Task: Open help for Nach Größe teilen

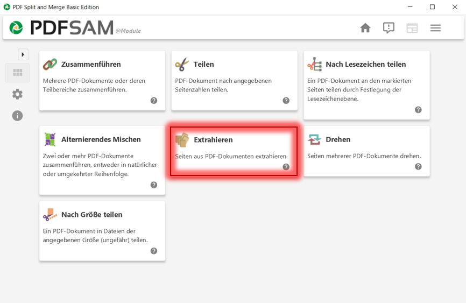Action: 154,251
